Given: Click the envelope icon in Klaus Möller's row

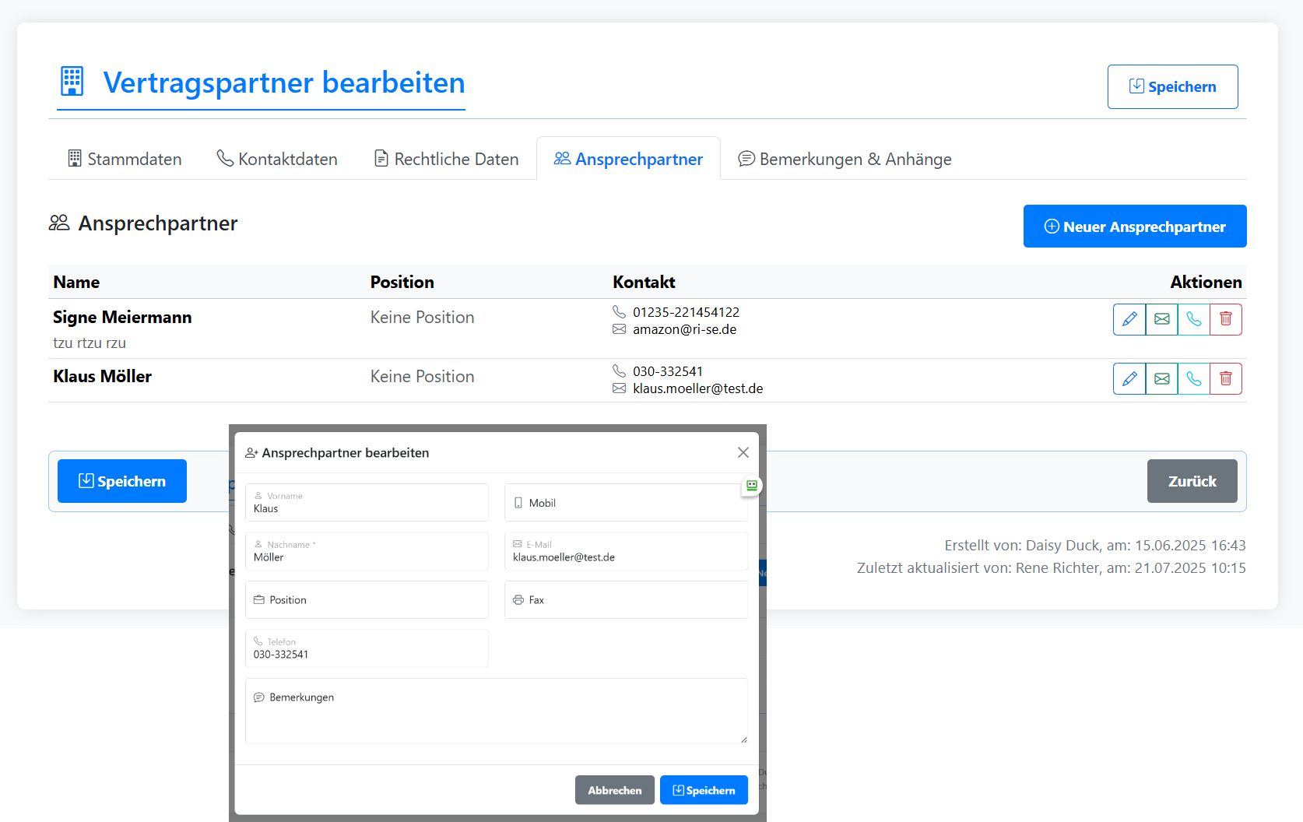Looking at the screenshot, I should pyautogui.click(x=1161, y=378).
